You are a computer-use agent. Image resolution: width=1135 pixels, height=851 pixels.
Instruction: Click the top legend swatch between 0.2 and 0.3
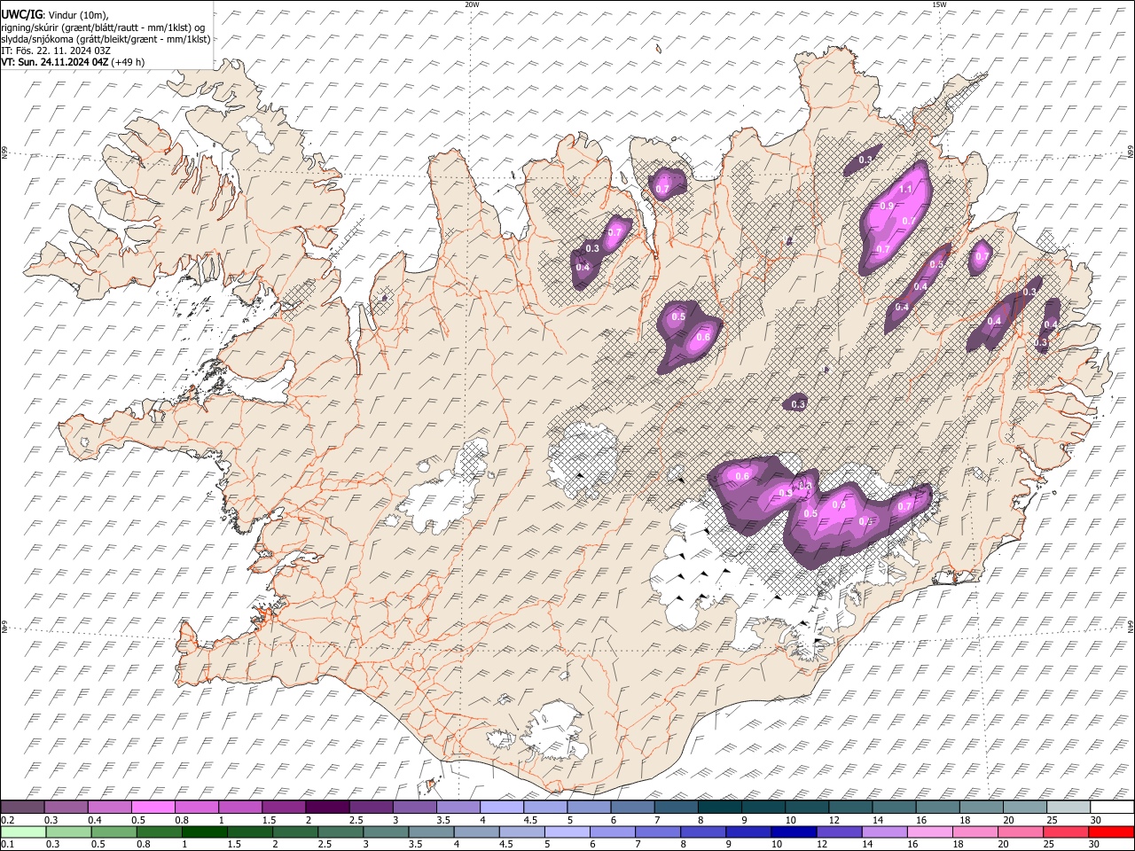point(22,807)
